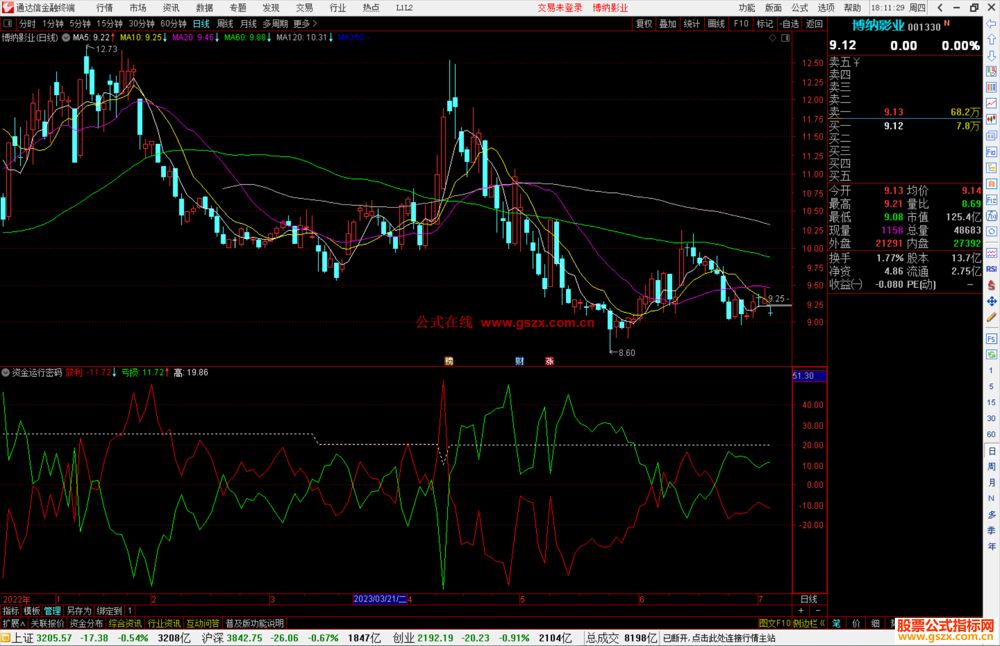The height and width of the screenshot is (646, 1000).
Task: Toggle the diamond marker at chart top-right
Action: [772, 38]
